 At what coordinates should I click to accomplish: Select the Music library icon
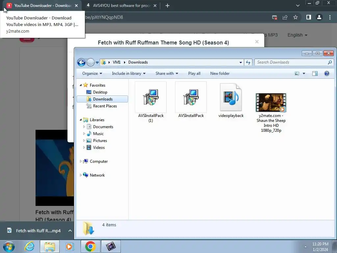point(89,134)
